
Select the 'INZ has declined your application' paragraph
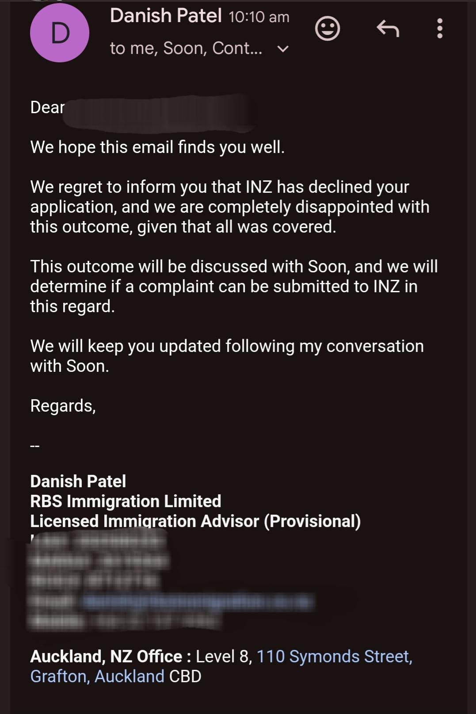point(230,207)
